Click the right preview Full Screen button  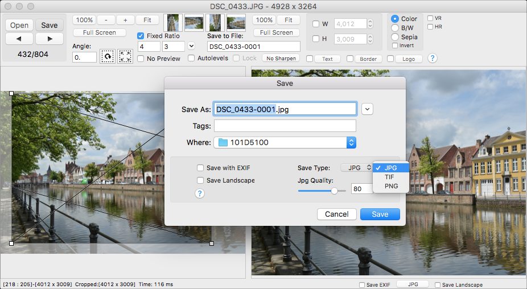coord(276,32)
